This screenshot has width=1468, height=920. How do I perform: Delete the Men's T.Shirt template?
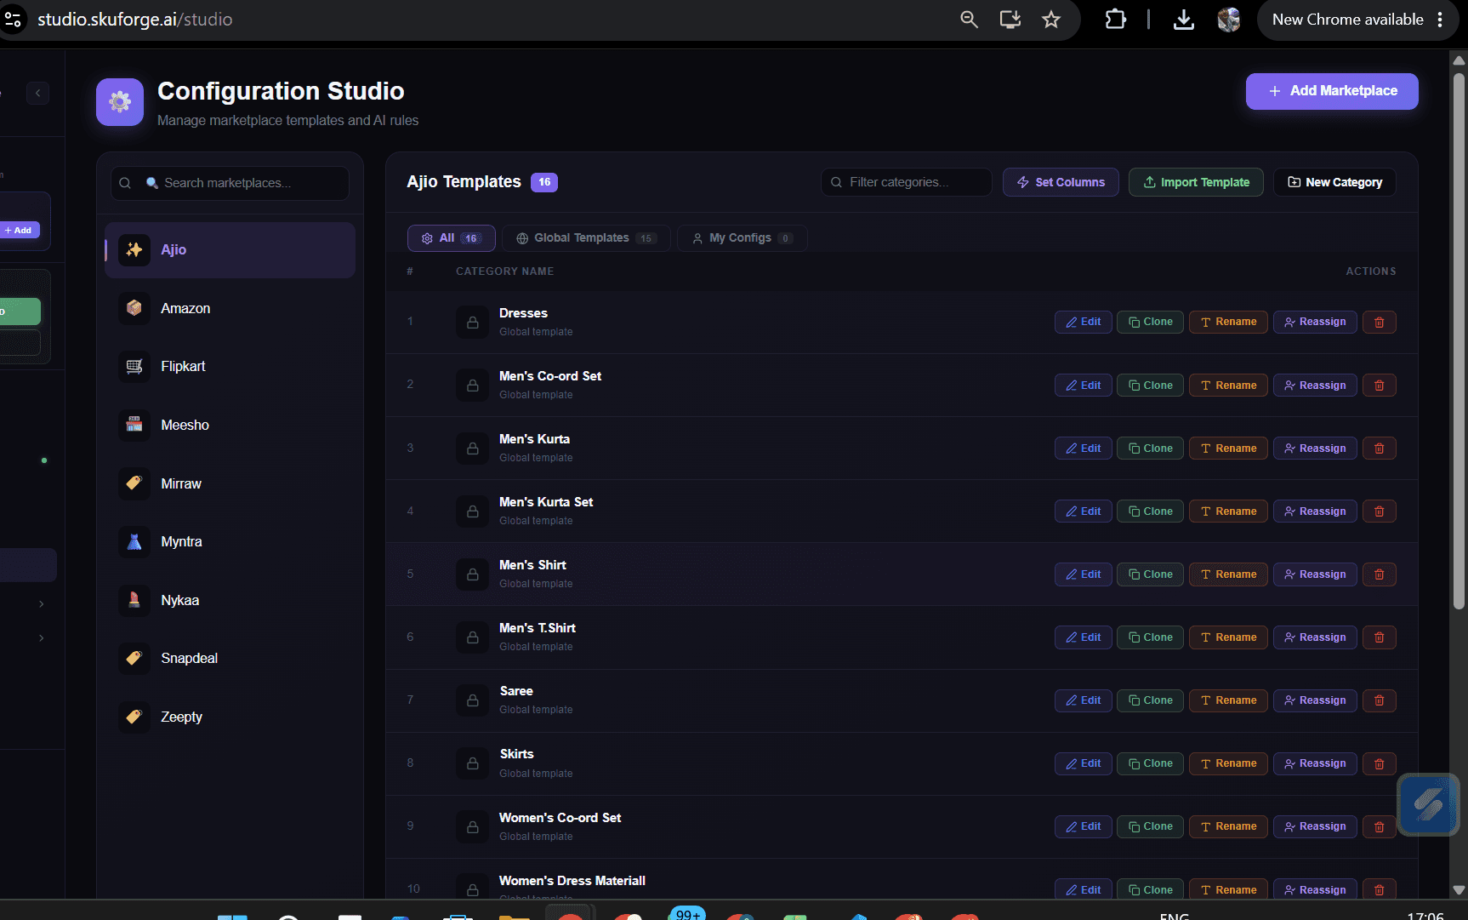coord(1380,637)
